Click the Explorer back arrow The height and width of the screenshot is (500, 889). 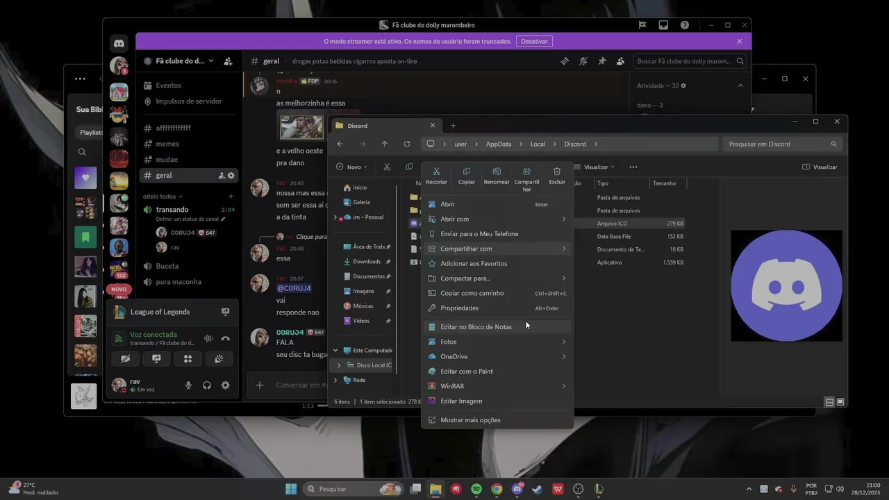pos(340,144)
